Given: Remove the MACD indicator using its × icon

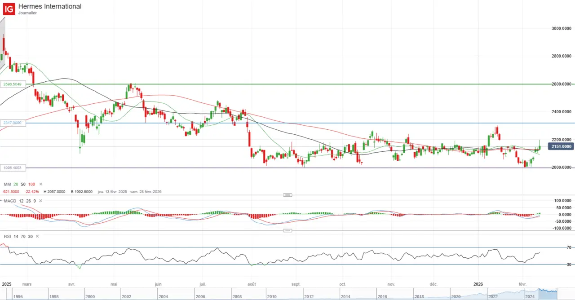Looking at the screenshot, I should (x=40, y=201).
